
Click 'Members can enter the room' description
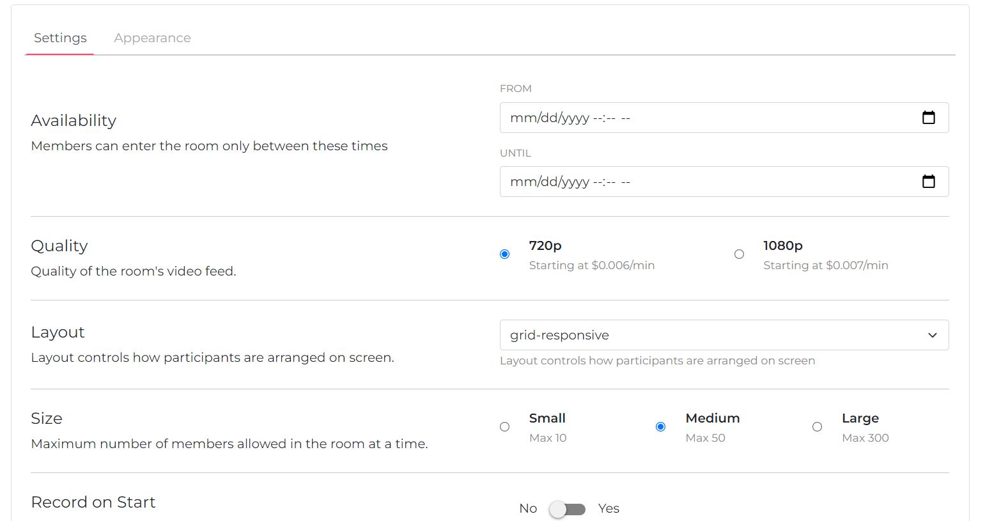[209, 146]
